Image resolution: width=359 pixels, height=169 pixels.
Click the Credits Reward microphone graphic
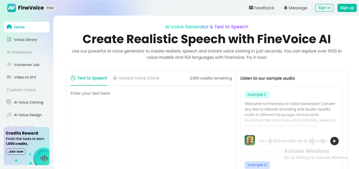click(x=42, y=157)
